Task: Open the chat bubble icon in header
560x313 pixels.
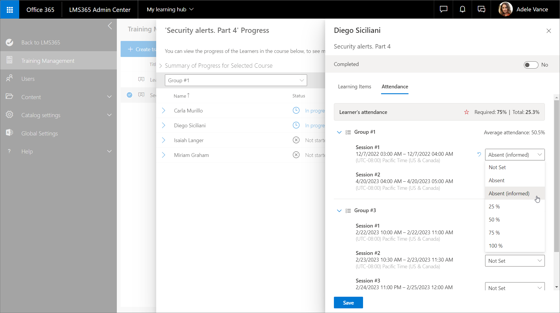Action: 443,9
